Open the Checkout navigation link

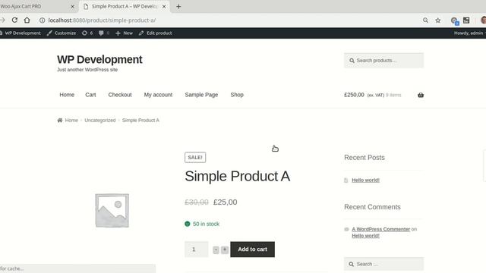pos(120,95)
